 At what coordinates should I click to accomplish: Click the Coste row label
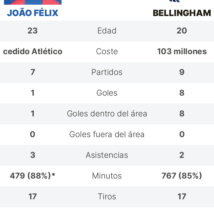point(107,51)
